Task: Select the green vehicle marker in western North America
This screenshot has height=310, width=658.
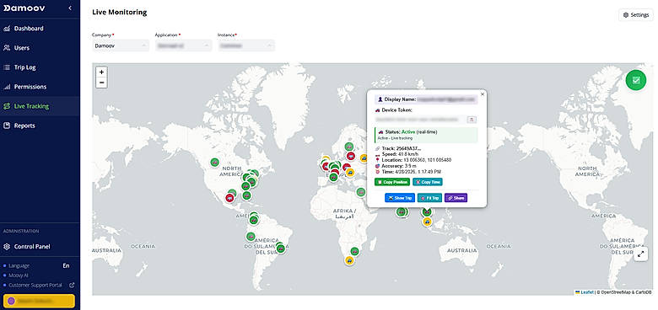Action: click(215, 162)
